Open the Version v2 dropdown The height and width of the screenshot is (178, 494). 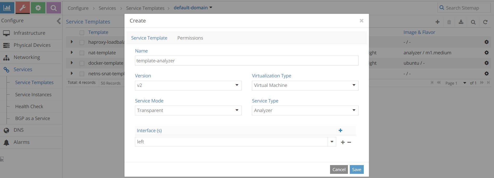pyautogui.click(x=188, y=86)
